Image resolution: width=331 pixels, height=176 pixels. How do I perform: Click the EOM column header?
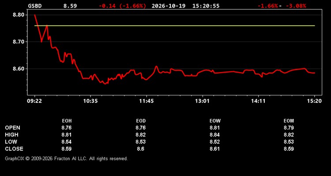click(x=289, y=121)
